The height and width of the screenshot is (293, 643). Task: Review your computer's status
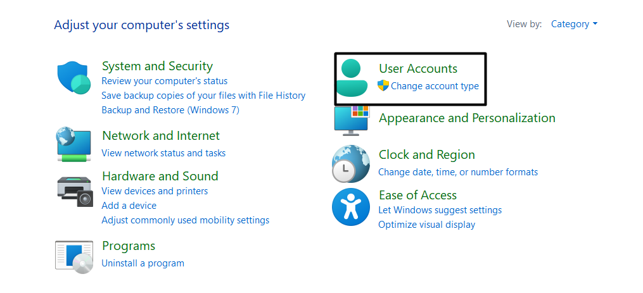(164, 81)
